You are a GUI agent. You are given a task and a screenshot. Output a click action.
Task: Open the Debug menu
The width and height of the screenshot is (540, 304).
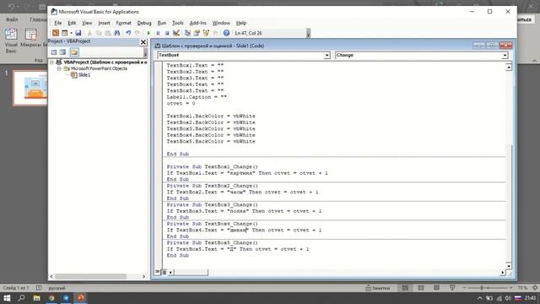144,23
